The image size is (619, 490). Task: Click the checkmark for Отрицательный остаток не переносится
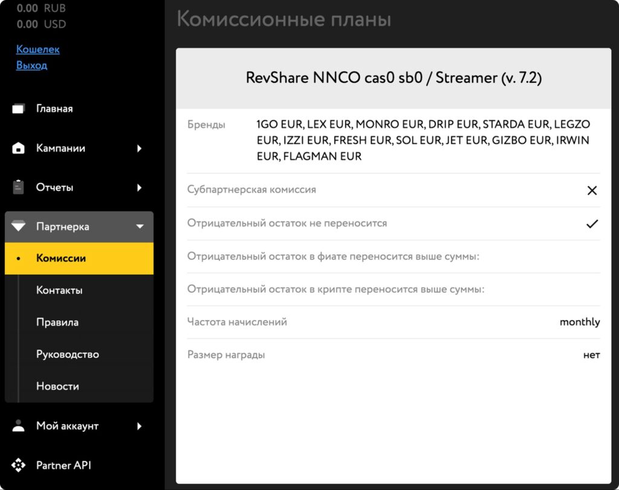click(592, 224)
